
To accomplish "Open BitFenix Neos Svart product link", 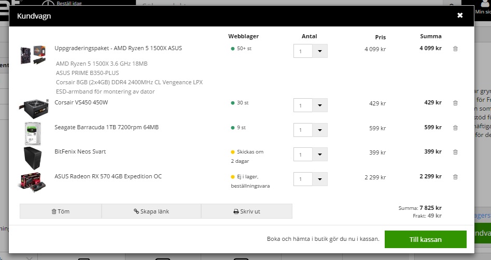I will 80,151.
